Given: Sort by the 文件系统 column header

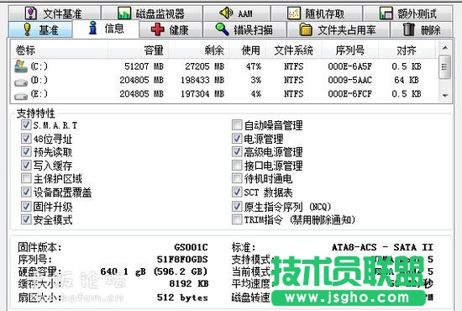Looking at the screenshot, I should pyautogui.click(x=294, y=50).
